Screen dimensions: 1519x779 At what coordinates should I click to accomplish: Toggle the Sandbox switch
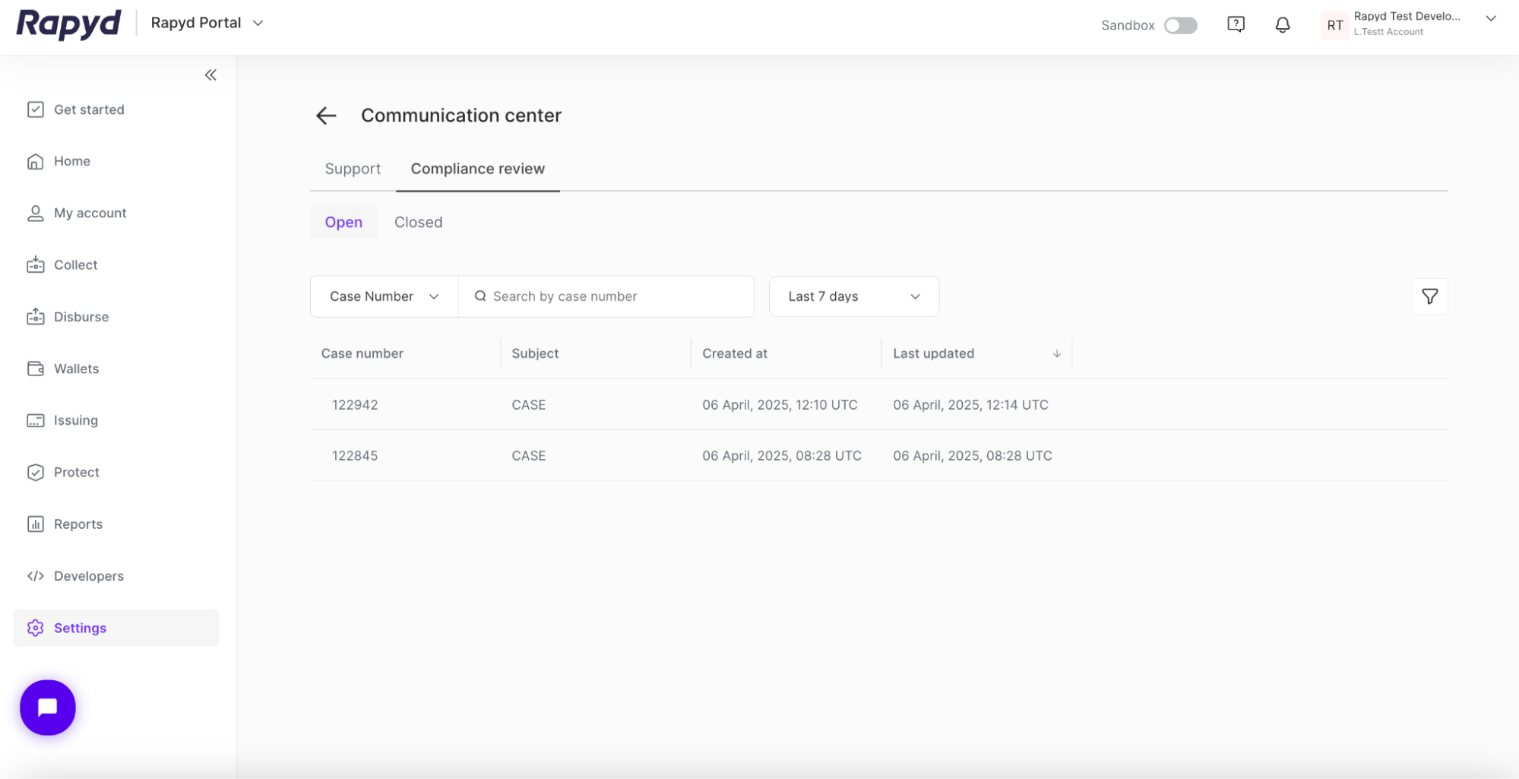click(x=1180, y=25)
